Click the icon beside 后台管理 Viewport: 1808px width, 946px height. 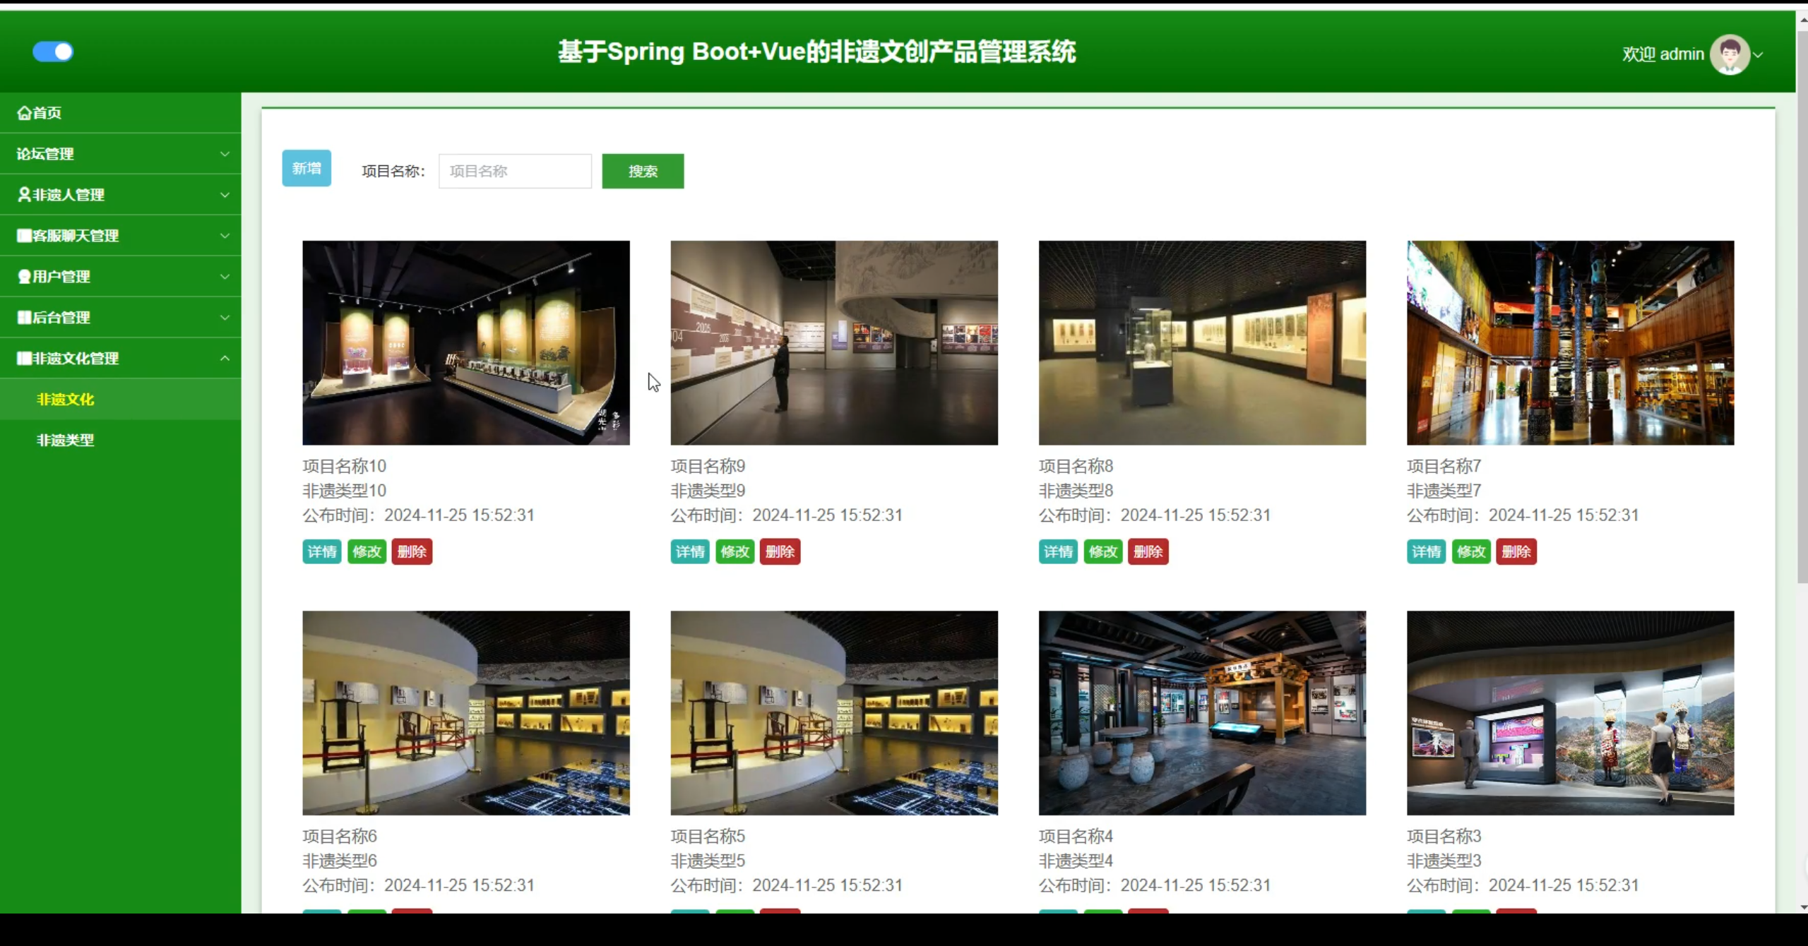[24, 318]
